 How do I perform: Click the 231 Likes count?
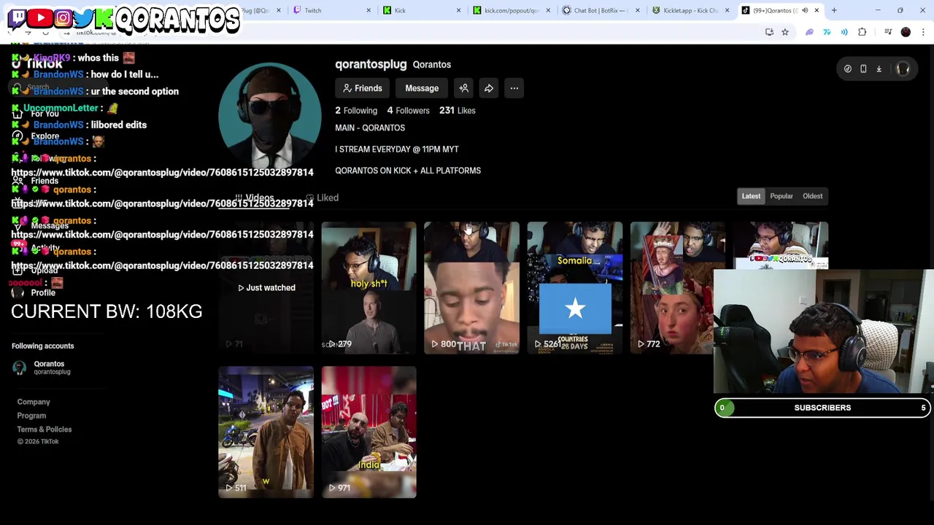[458, 111]
